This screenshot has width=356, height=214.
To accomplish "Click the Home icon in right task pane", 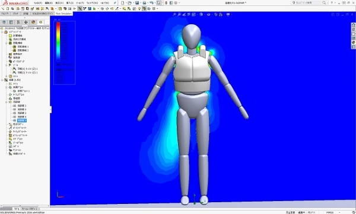I will 353,25.
